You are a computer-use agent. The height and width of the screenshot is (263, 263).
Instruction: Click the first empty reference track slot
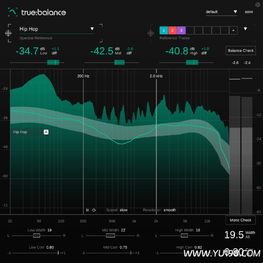click(190, 30)
